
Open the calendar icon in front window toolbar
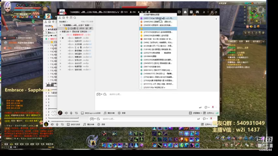point(71,18)
